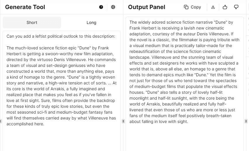Screen dimensions: 249x151
Task: Click the "Can you add a leftist" prompt line
Action: pos(61,36)
